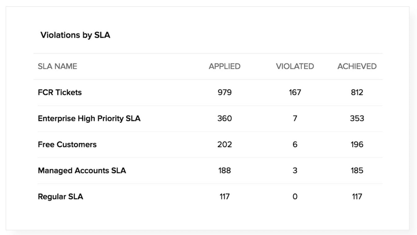This screenshot has height=235, width=417.
Task: Select the Free Customers SLA name
Action: [67, 144]
